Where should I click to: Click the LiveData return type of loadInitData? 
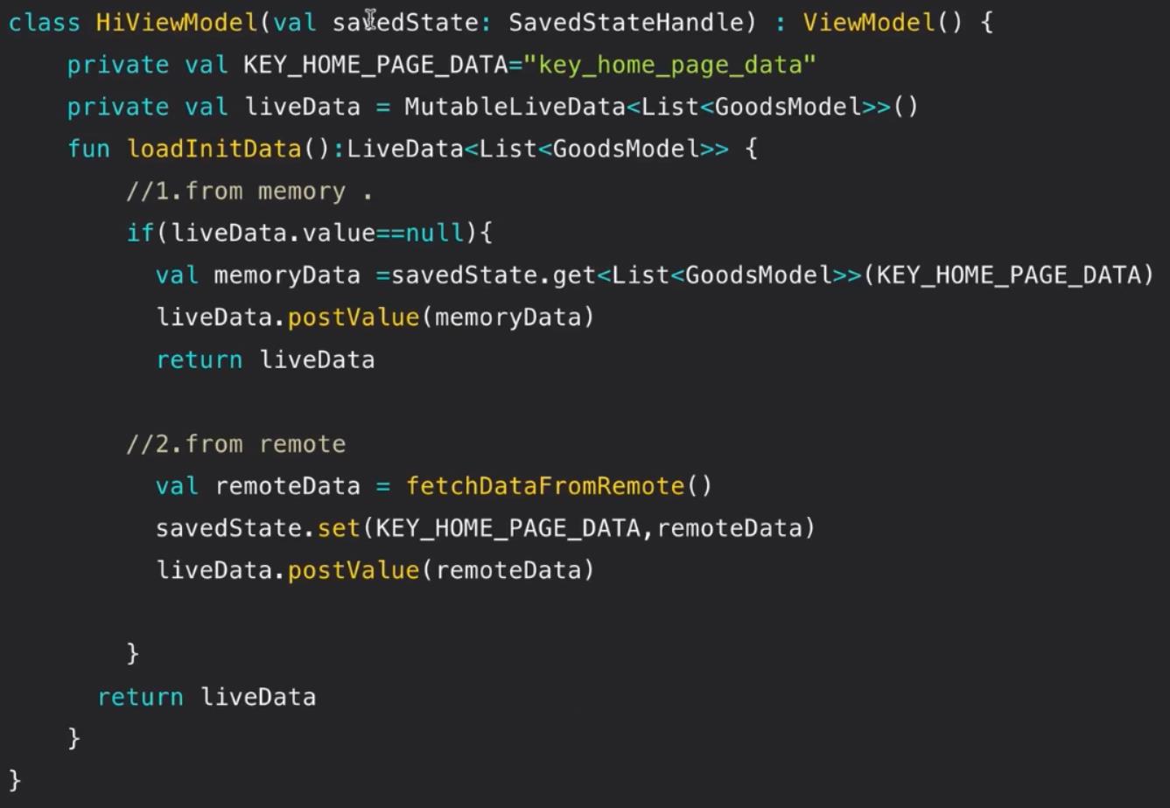pyautogui.click(x=404, y=149)
